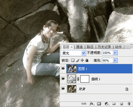Click the delete layer trash icon
Image resolution: width=133 pixels, height=107 pixels.
(x=129, y=104)
